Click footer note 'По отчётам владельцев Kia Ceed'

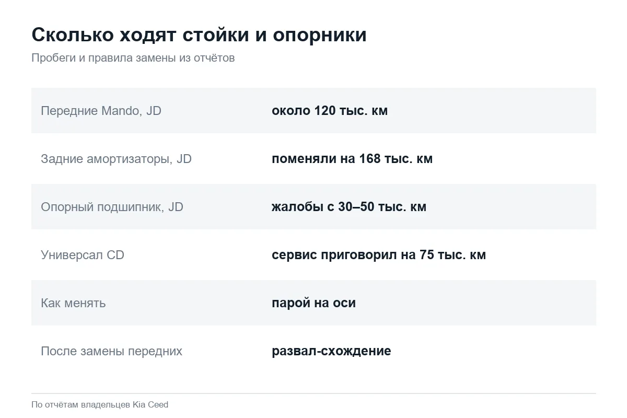click(100, 404)
